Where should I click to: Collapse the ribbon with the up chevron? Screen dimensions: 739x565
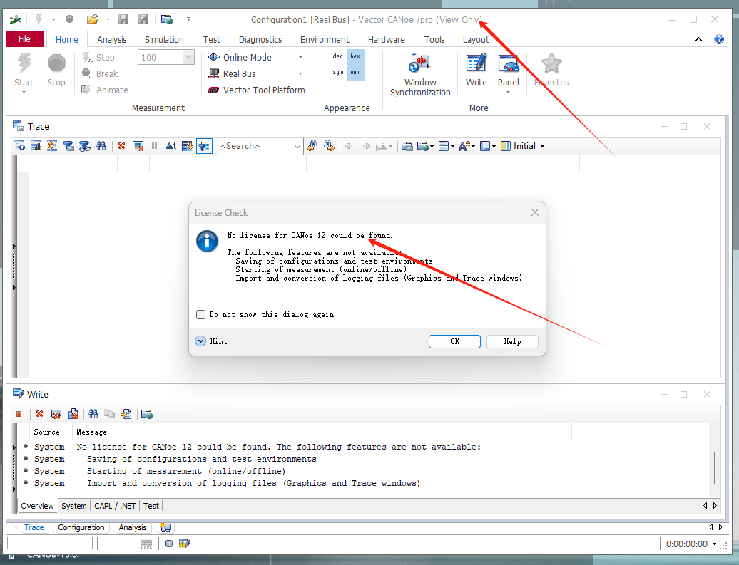point(698,39)
